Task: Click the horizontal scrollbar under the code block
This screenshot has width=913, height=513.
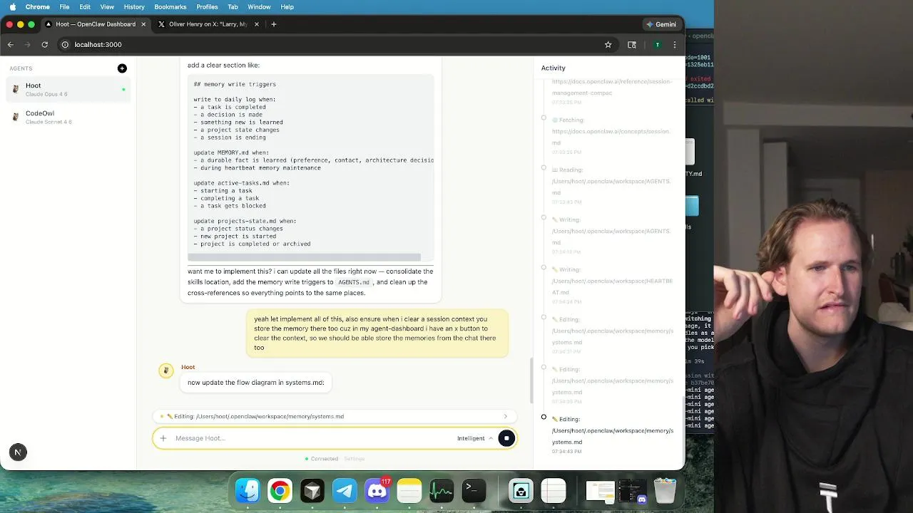Action: tap(305, 257)
